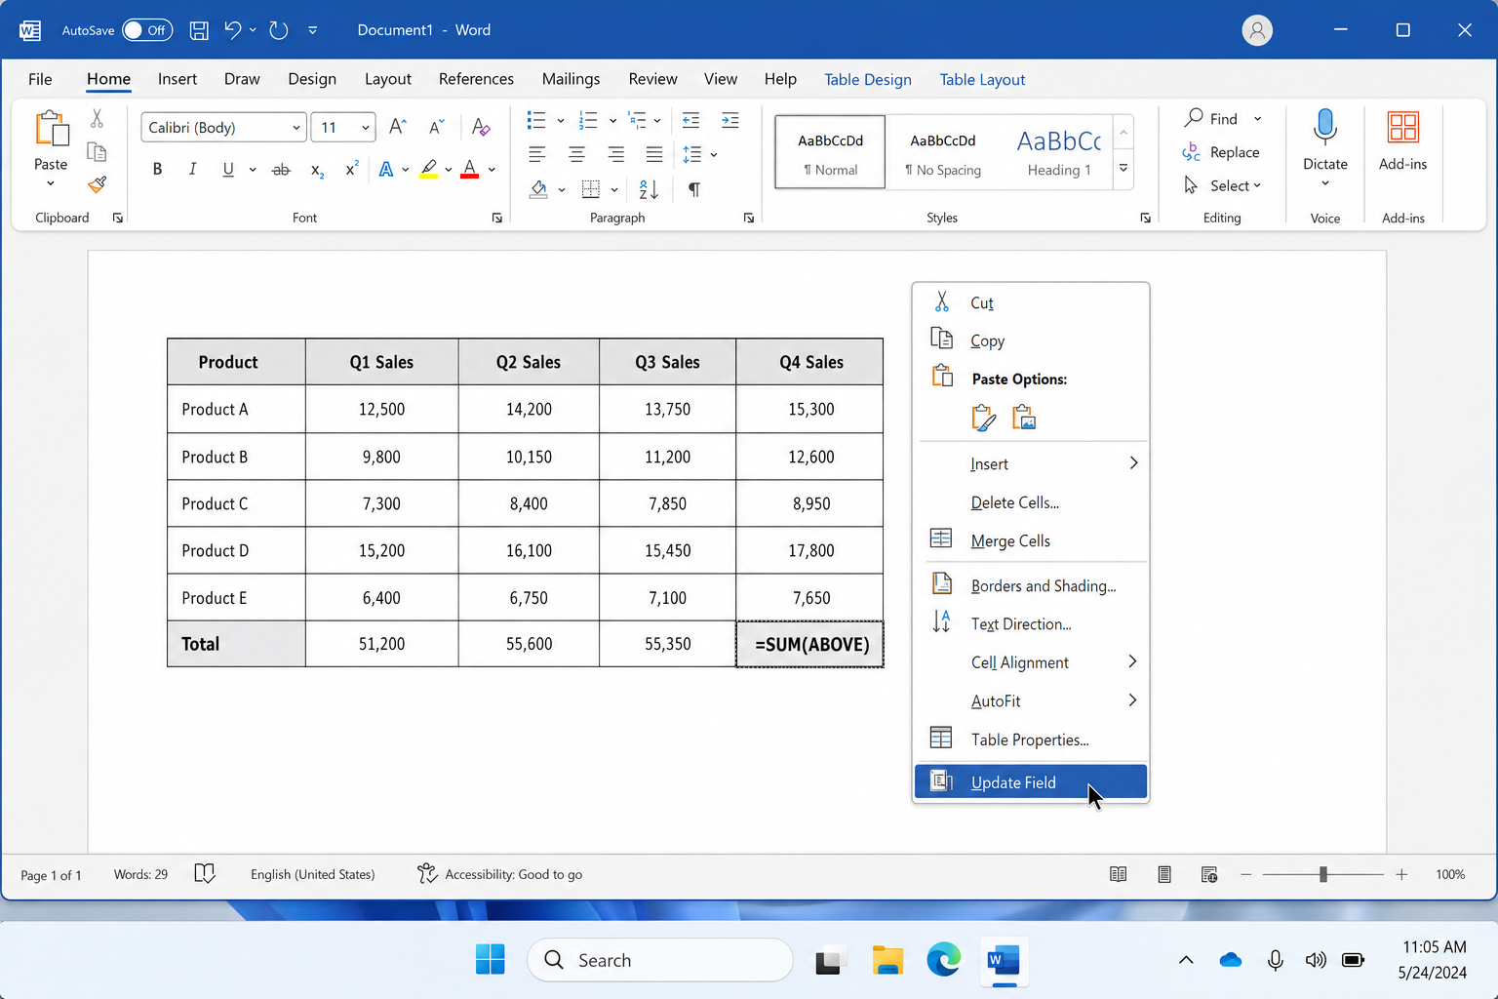Screen dimensions: 1498x999
Task: Decrease paragraph indent
Action: coord(690,120)
